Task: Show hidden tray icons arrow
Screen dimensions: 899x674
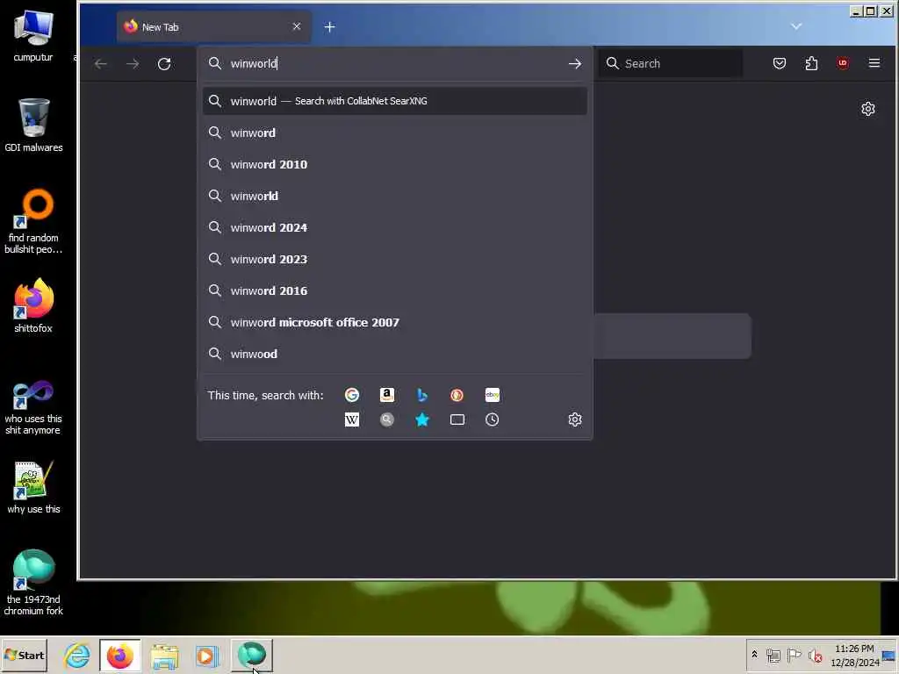Action: tap(754, 654)
